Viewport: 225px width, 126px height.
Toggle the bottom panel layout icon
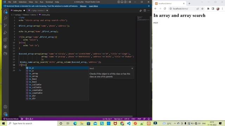pyautogui.click(x=122, y=2)
